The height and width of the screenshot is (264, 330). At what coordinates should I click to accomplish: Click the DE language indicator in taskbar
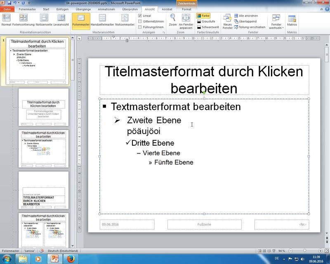click(277, 258)
